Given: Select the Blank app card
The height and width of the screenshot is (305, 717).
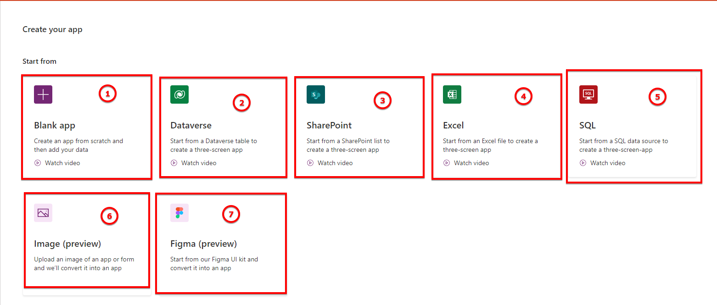Looking at the screenshot, I should [86, 126].
